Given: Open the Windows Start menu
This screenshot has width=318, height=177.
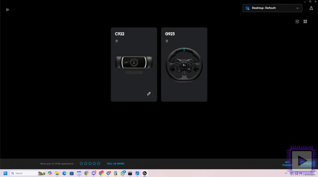Looking at the screenshot, I should (5, 173).
